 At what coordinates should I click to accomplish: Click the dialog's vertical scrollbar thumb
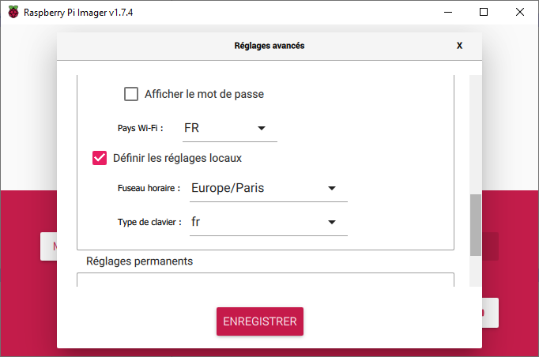(x=475, y=225)
